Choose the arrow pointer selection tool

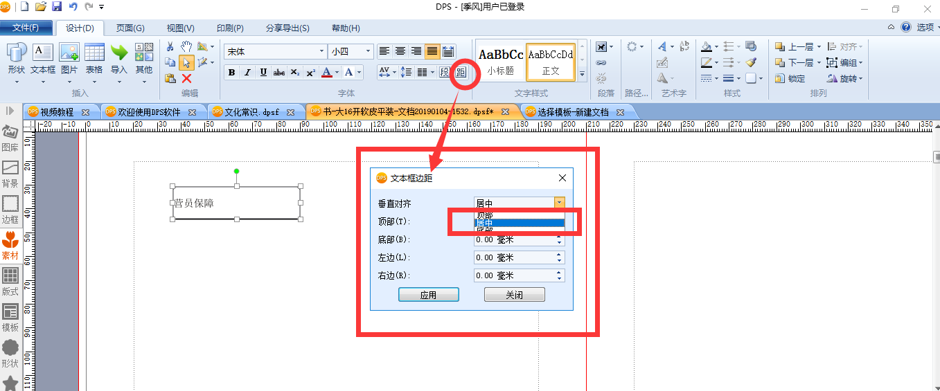186,62
